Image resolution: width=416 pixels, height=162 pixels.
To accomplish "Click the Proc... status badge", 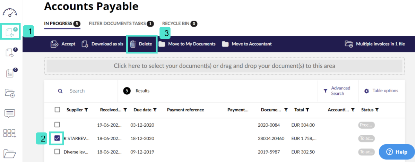I will 366,125.
